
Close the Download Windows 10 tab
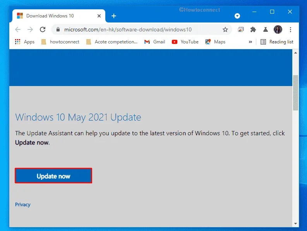(x=99, y=16)
